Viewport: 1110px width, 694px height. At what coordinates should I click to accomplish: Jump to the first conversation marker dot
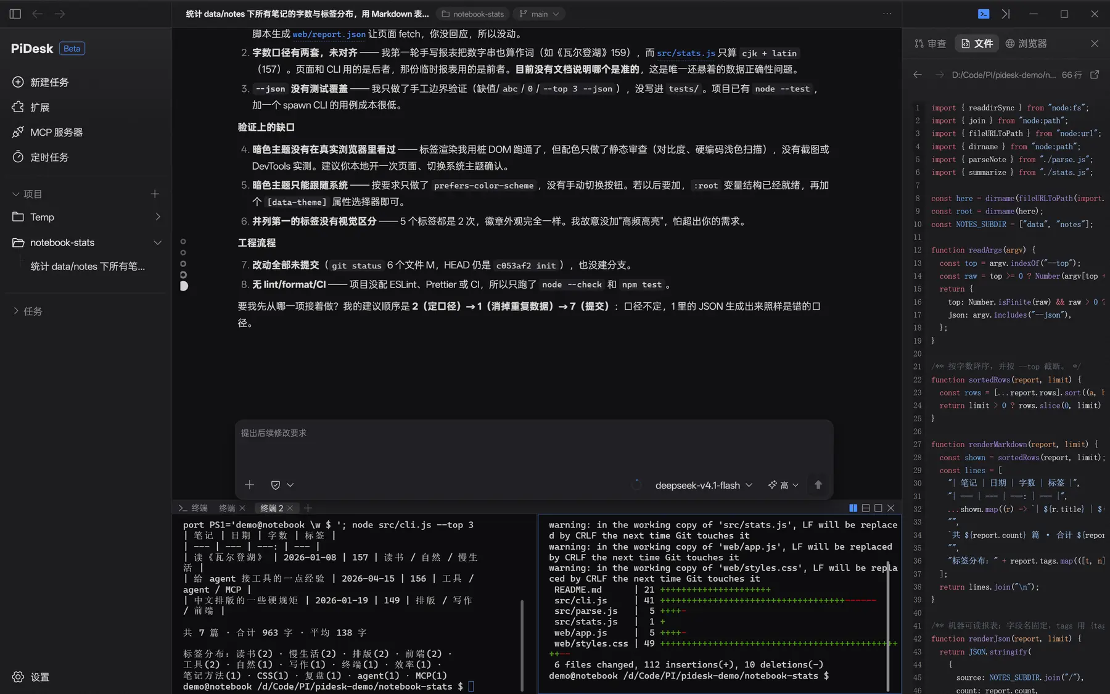(183, 242)
